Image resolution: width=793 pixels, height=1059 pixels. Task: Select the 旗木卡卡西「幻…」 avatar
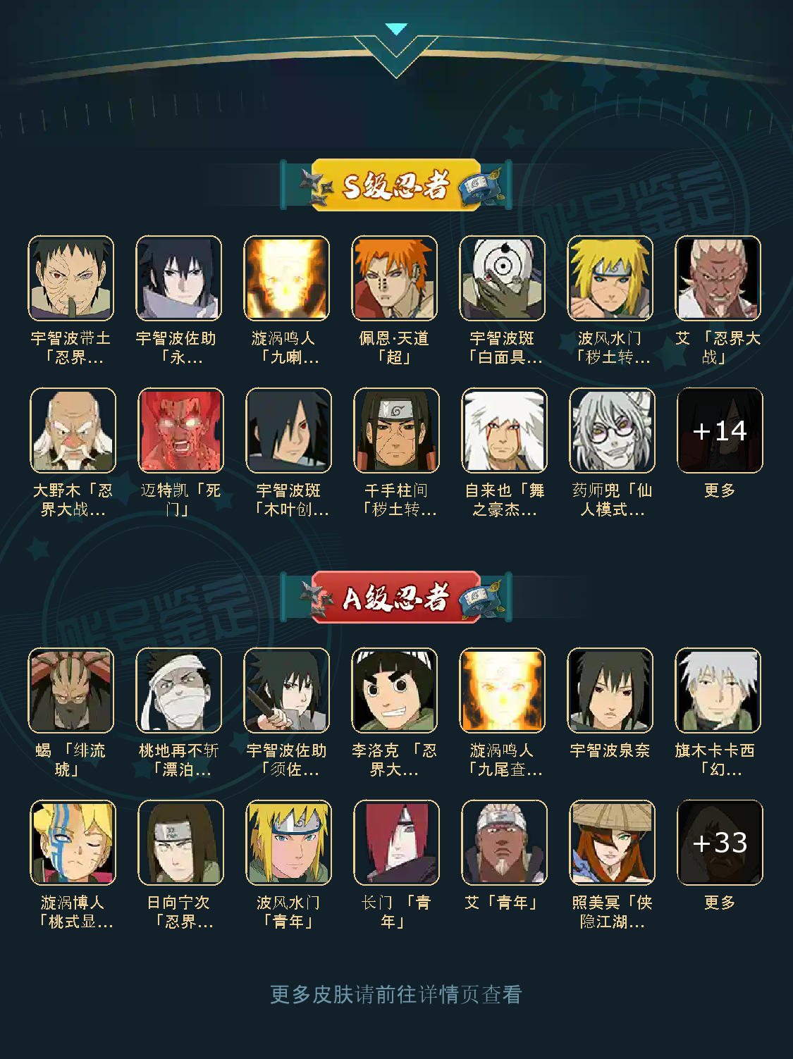(x=718, y=690)
